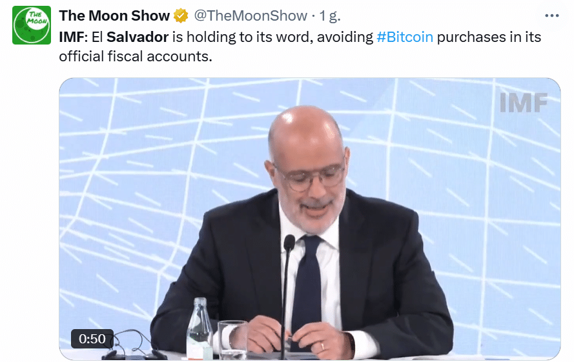Click the bold Salvador word in tweet
Viewport: 574px width, 362px height.
pyautogui.click(x=138, y=37)
